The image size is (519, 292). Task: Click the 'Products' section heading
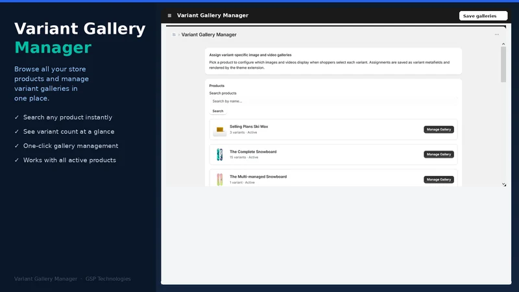pos(217,86)
